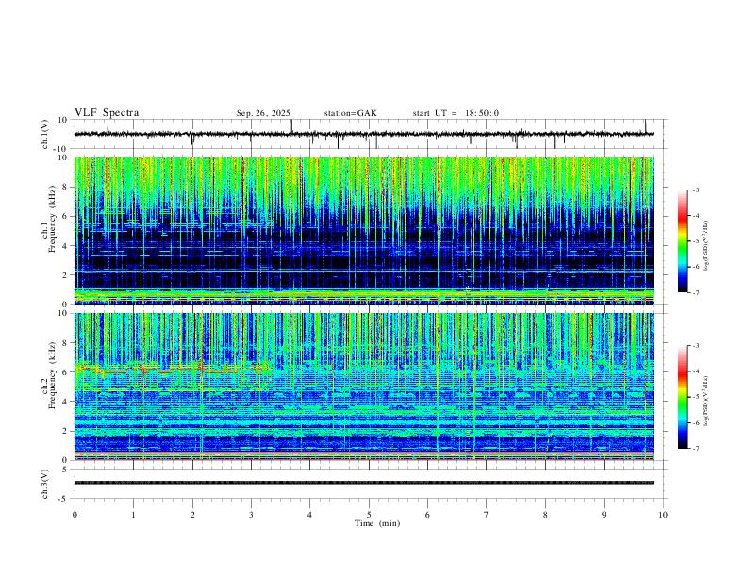Click the ch.3 flat signal trace
The width and height of the screenshot is (747, 577).
tap(364, 483)
